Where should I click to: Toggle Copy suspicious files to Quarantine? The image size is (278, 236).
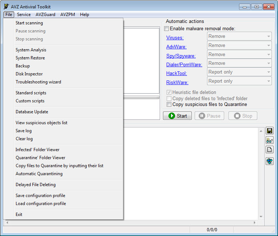[169, 104]
